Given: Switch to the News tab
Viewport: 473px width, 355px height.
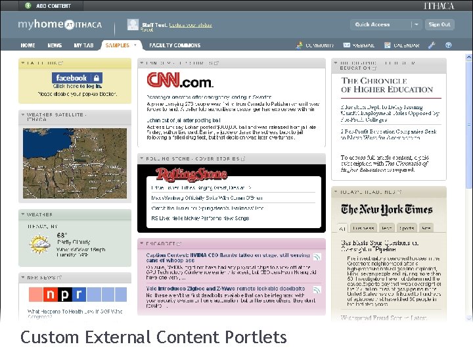Looking at the screenshot, I should [x=55, y=45].
